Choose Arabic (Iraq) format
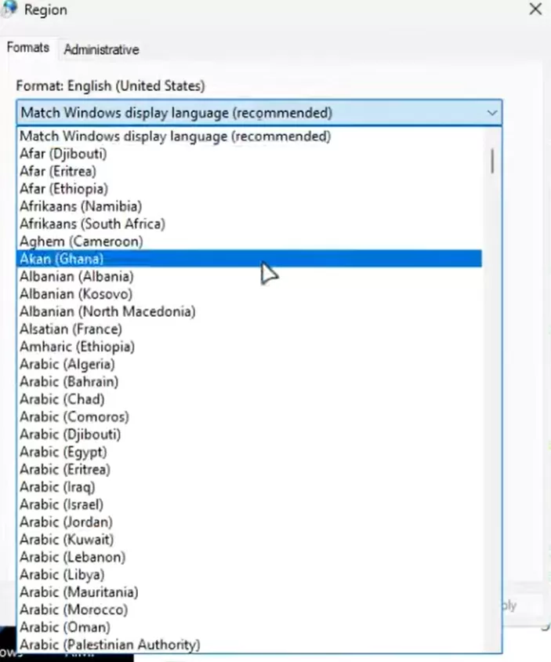This screenshot has width=551, height=662. [x=250, y=487]
